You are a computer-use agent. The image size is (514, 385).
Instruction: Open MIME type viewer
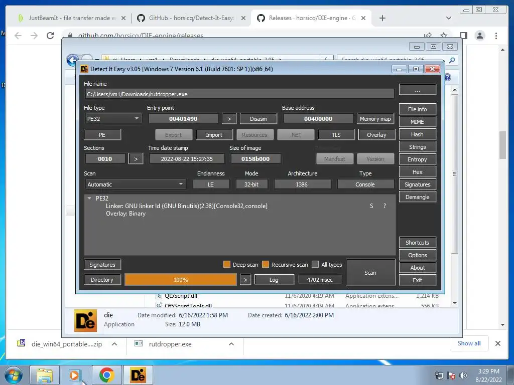(x=417, y=122)
